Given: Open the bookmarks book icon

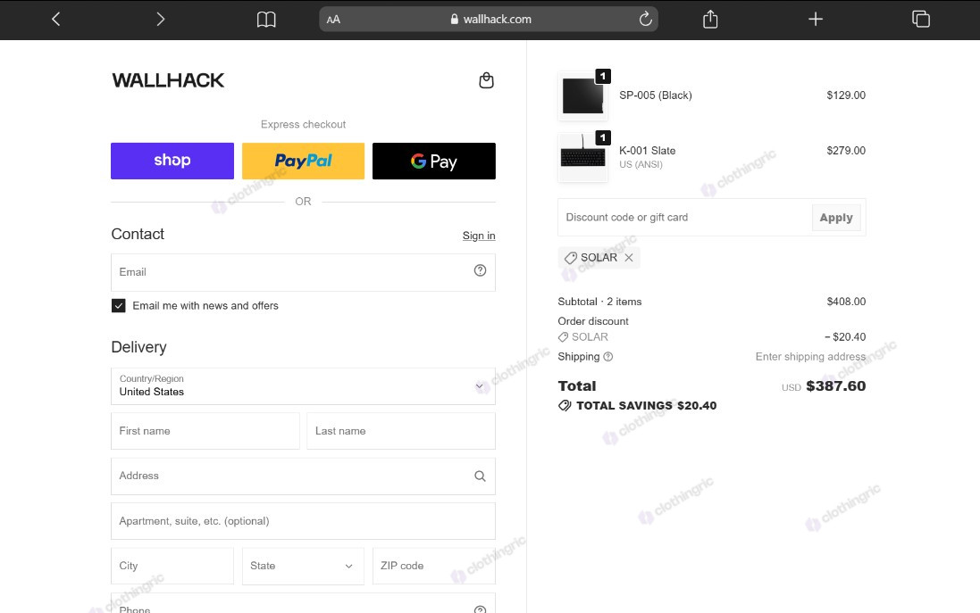Looking at the screenshot, I should [266, 20].
